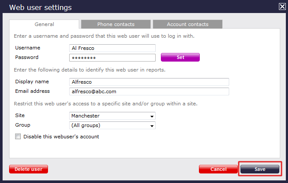Focus the Password input field
Screen dimensions: 288x183
pyautogui.click(x=112, y=58)
